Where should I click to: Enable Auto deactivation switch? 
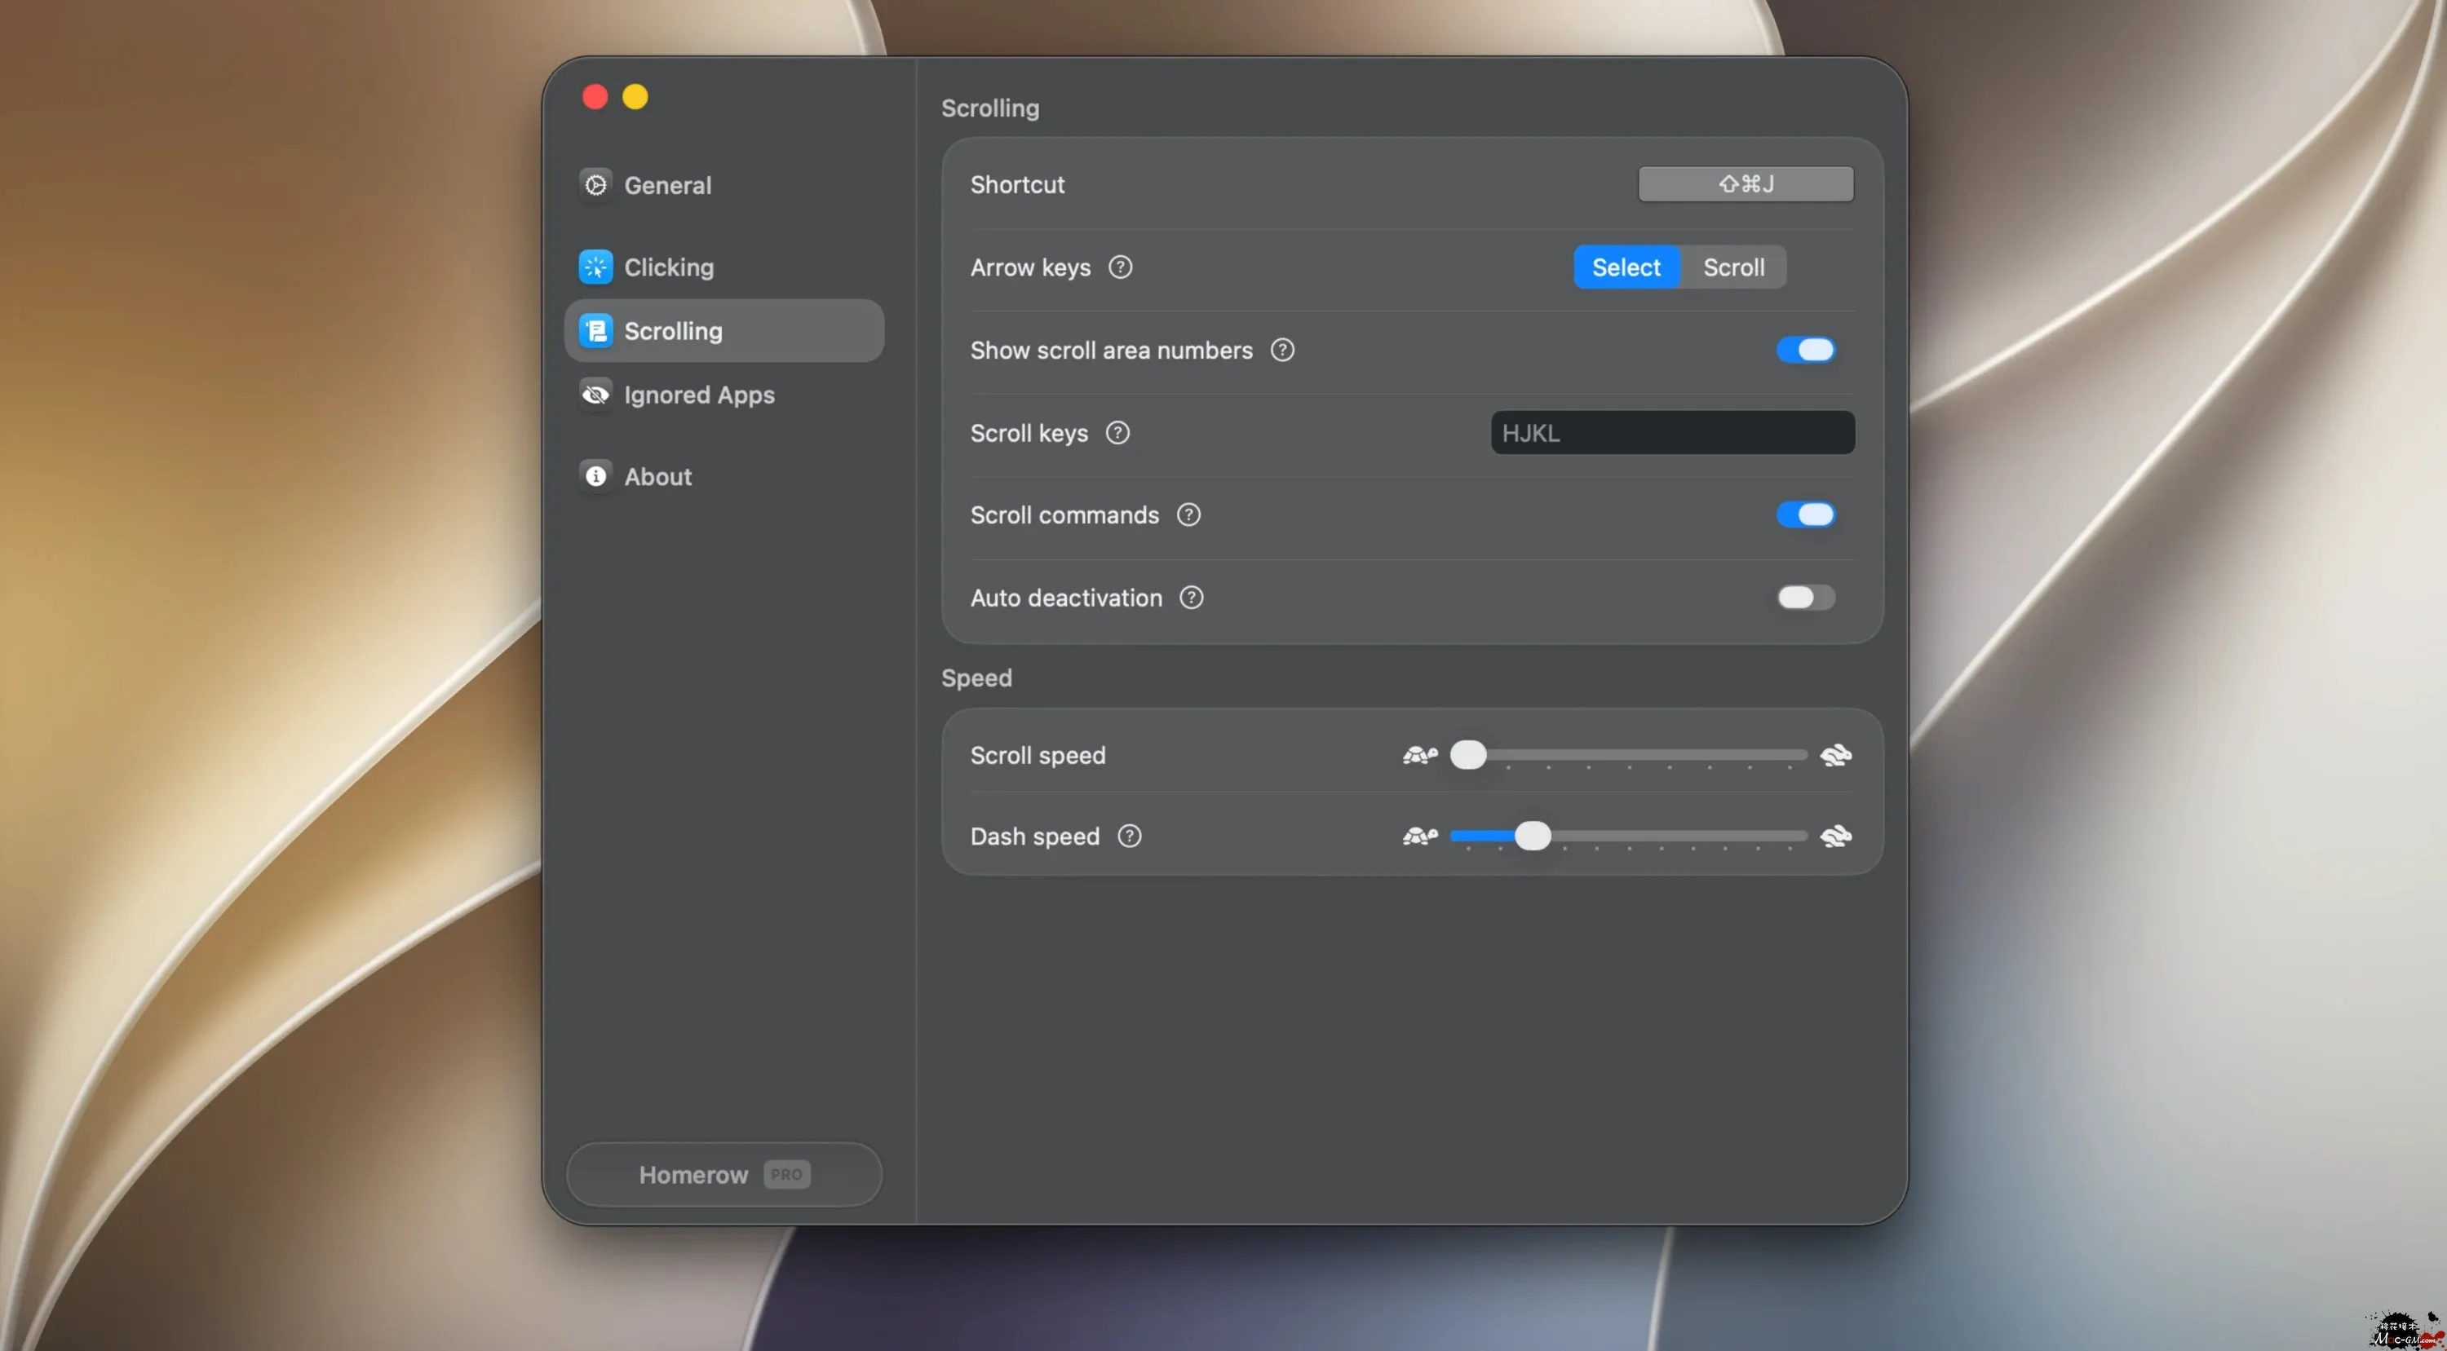(1805, 597)
